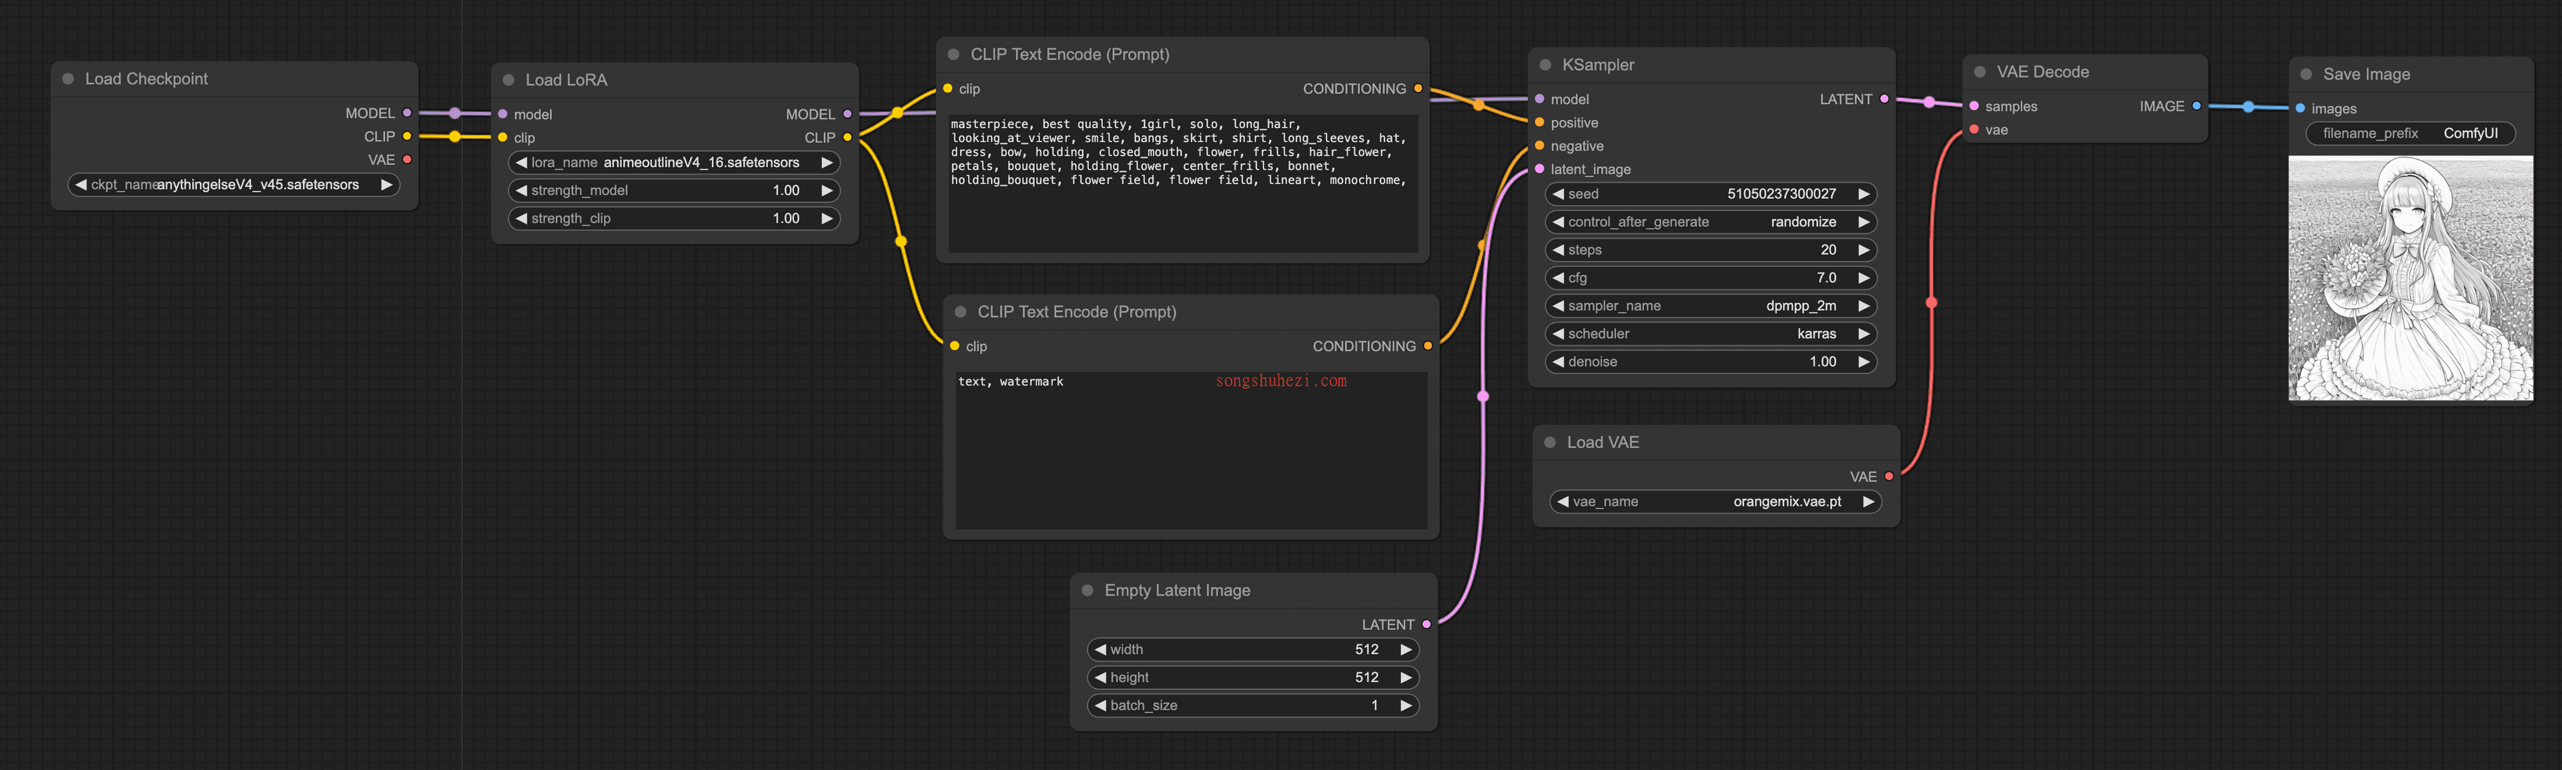Select the Load LoRA node title
Screen dimensions: 2562x770
(566, 79)
